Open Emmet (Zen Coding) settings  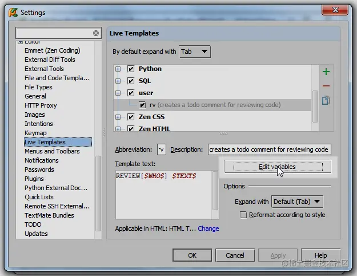[53, 50]
